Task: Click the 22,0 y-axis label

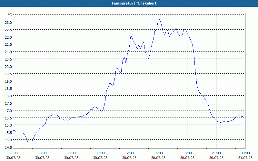Action: (8, 37)
